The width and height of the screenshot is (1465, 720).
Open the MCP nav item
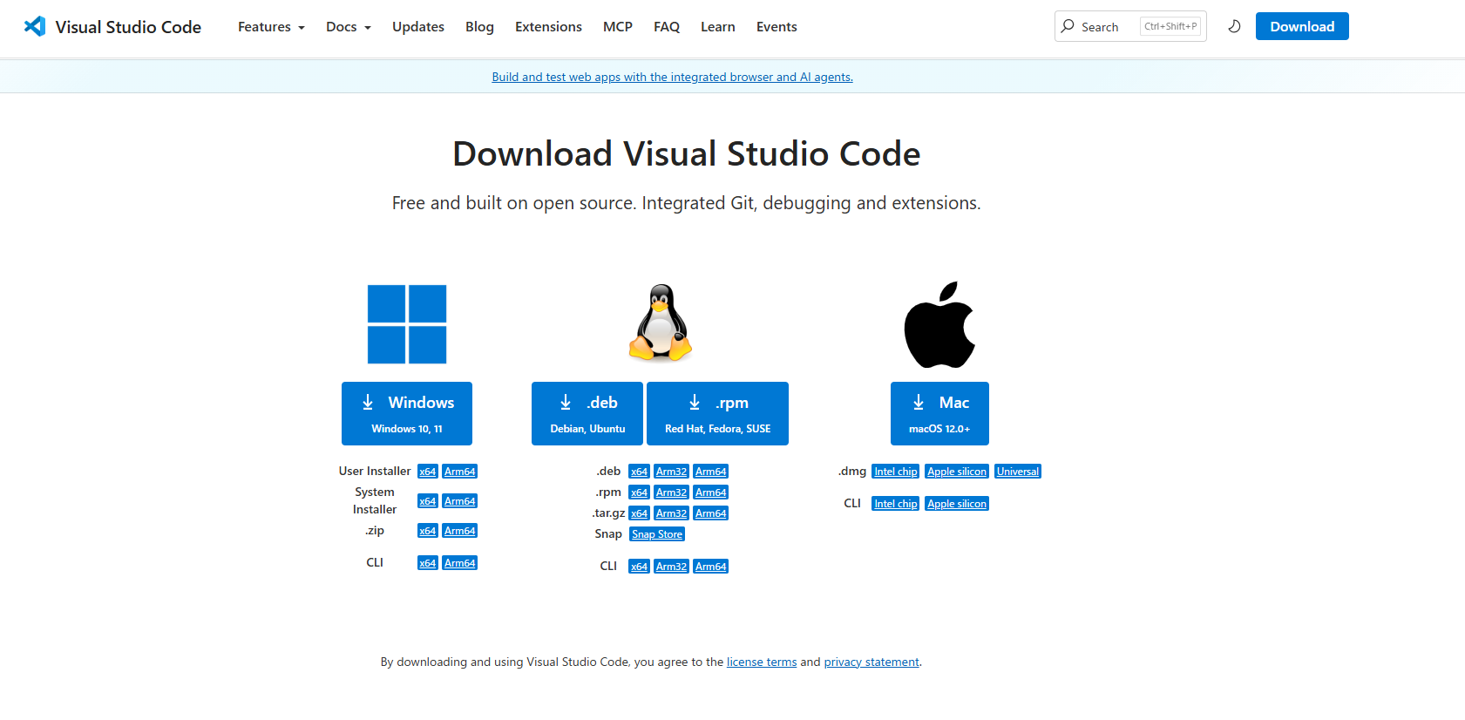pos(618,26)
